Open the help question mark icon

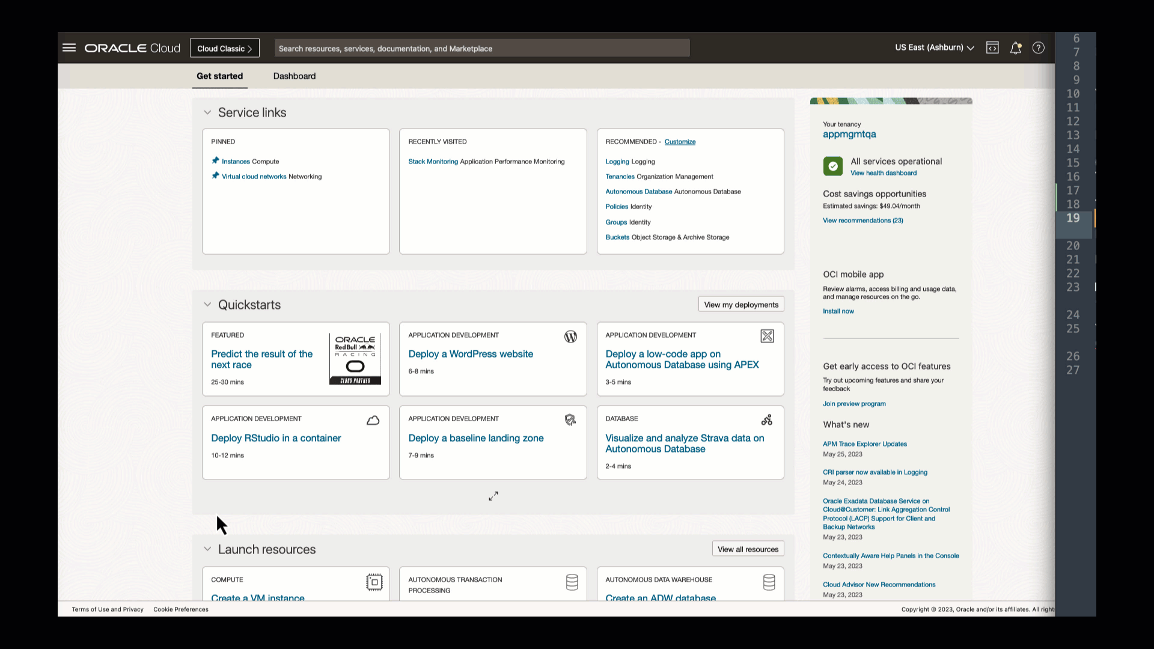click(1038, 47)
